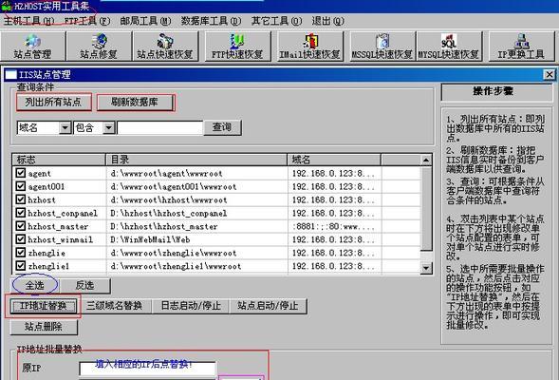Click the 列出所有站点 button
The height and width of the screenshot is (380, 559).
point(53,103)
